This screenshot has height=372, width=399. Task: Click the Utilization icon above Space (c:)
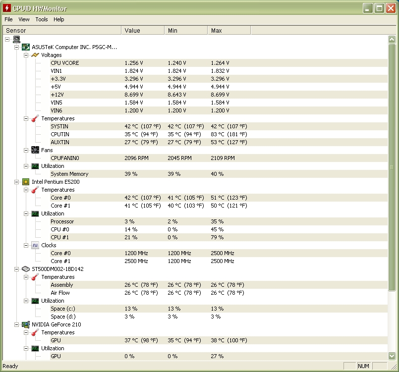coord(35,301)
